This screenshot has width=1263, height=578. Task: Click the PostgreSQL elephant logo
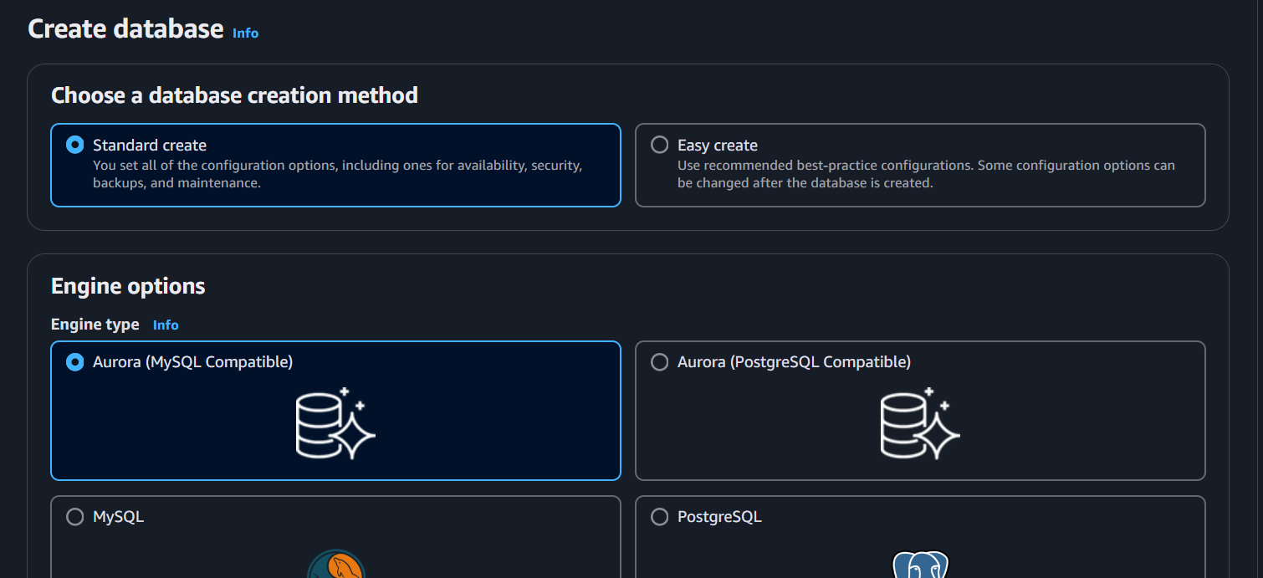click(x=920, y=564)
